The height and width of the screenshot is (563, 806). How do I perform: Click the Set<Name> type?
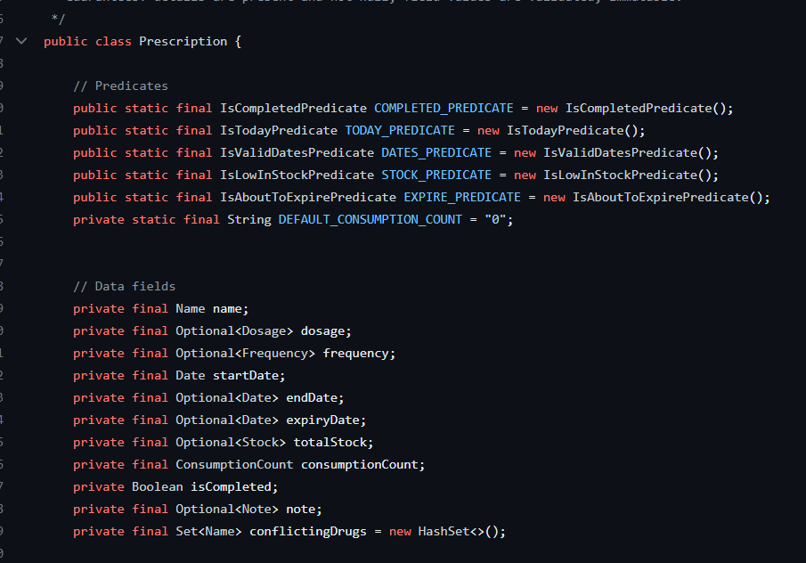(x=208, y=532)
